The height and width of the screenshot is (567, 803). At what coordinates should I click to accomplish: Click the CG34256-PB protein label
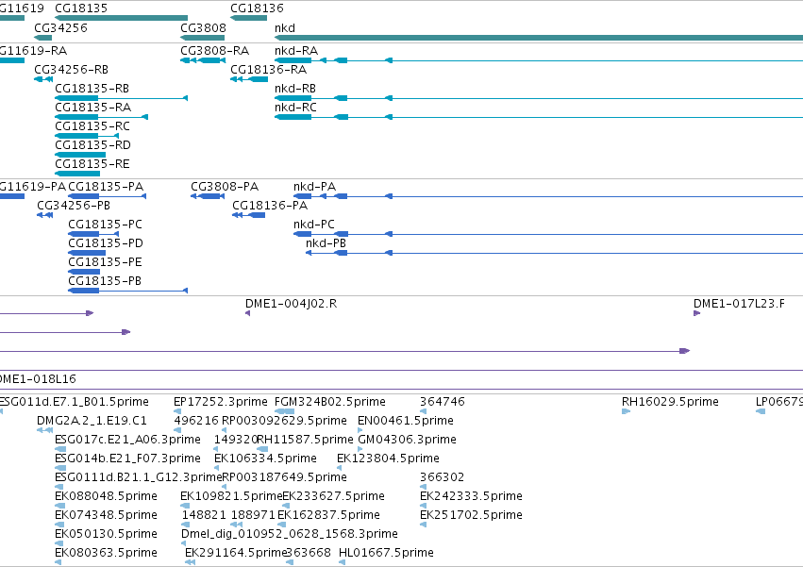[74, 206]
